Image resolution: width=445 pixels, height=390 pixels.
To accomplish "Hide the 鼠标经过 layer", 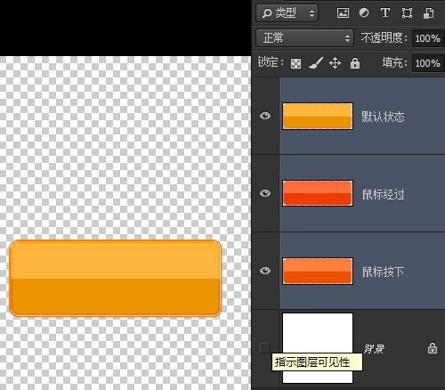I will pos(265,193).
